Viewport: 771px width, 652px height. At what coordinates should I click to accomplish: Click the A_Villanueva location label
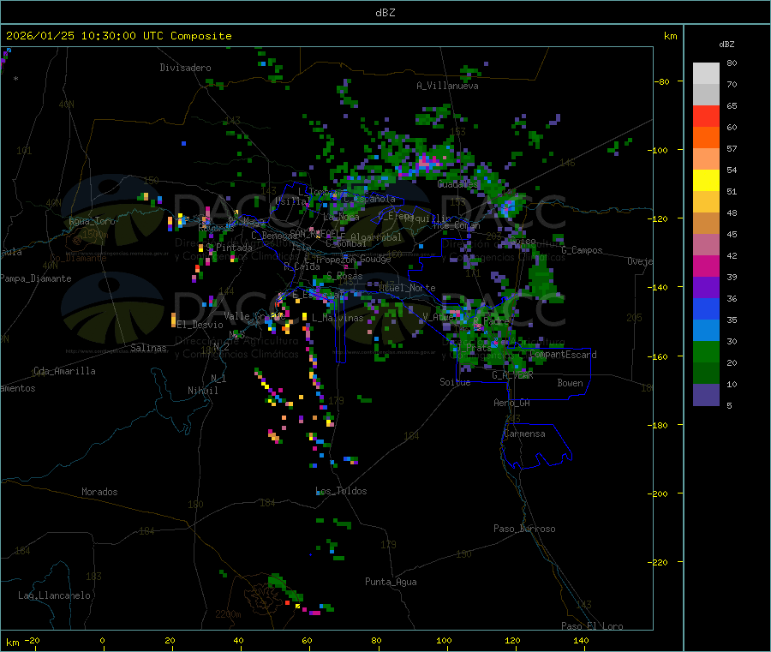(447, 86)
